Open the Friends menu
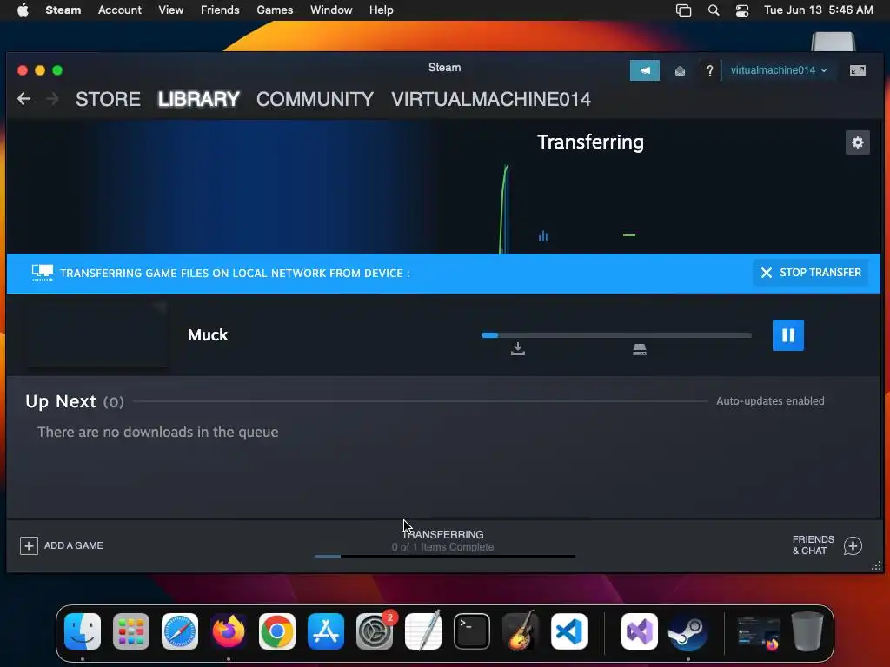Image resolution: width=890 pixels, height=667 pixels. point(220,10)
